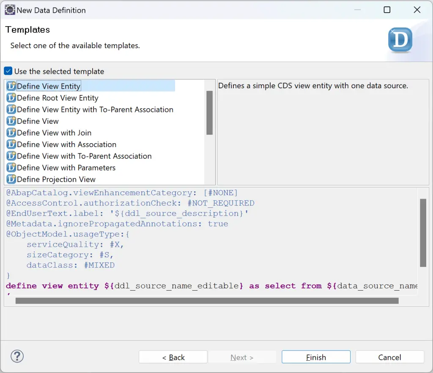The image size is (433, 373).
Task: Click the Define View with Parameters icon
Action: pos(11,167)
